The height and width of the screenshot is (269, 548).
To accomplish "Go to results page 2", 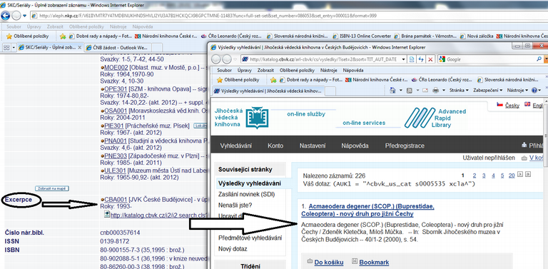I will tap(475, 176).
